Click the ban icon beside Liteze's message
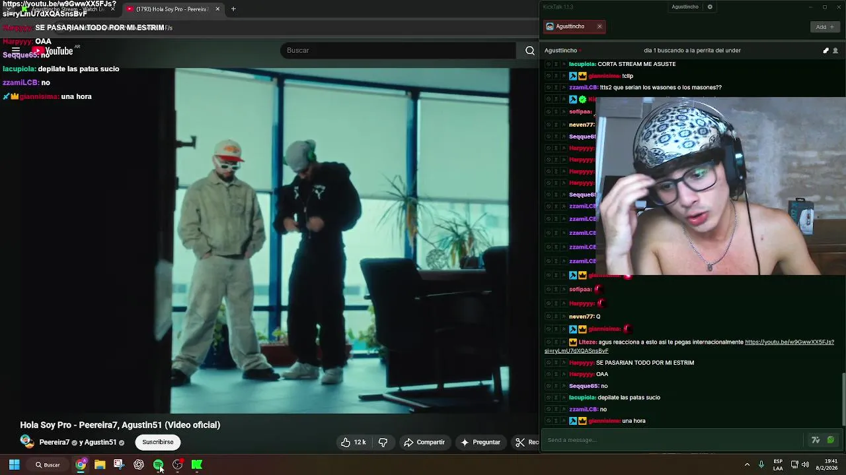The image size is (846, 475). [x=549, y=342]
